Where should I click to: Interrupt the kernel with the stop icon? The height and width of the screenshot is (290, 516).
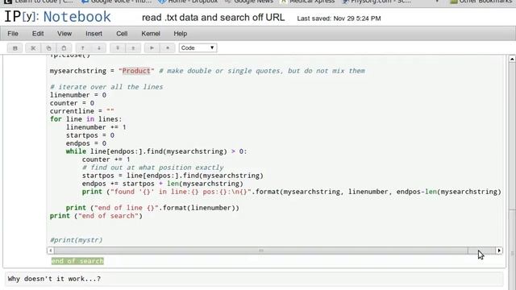coord(168,48)
